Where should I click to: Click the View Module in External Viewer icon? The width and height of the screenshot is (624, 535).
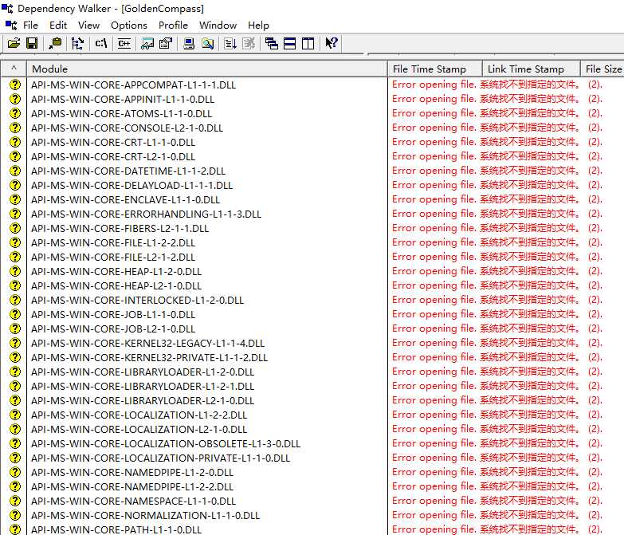pyautogui.click(x=147, y=43)
